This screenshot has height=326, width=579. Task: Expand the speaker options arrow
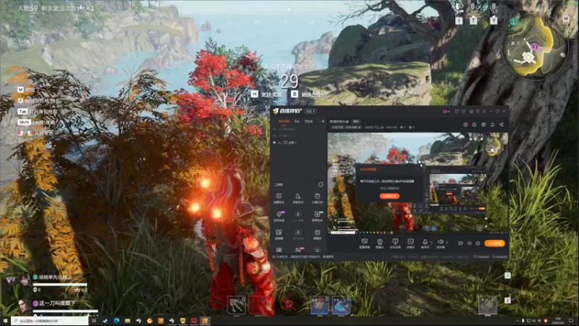click(447, 243)
